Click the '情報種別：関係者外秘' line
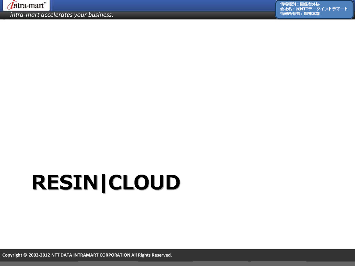This screenshot has width=355, height=266. pos(300,4)
